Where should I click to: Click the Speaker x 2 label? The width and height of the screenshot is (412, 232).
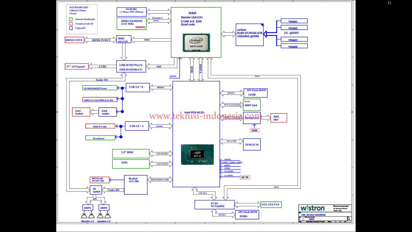click(104, 221)
